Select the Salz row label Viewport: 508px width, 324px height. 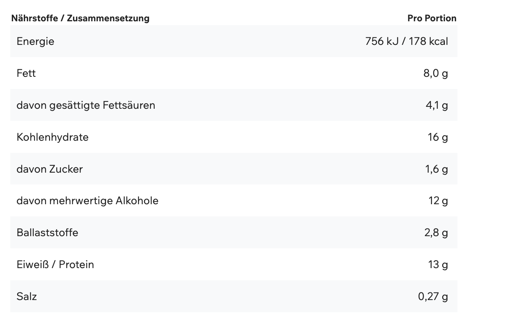[x=27, y=296]
